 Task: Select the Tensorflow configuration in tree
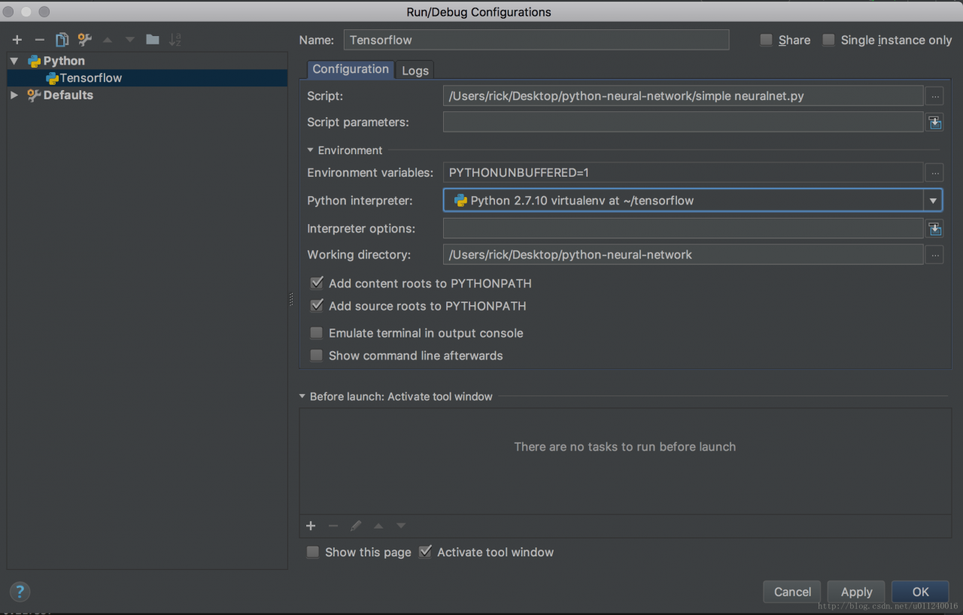90,78
